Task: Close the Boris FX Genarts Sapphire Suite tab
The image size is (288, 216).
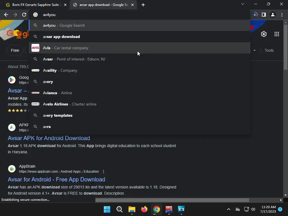Action: pyautogui.click(x=65, y=5)
